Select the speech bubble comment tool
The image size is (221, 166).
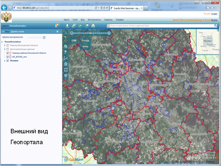[66, 75]
